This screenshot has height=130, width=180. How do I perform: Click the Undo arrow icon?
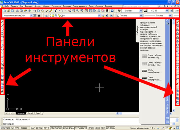pos(56,11)
